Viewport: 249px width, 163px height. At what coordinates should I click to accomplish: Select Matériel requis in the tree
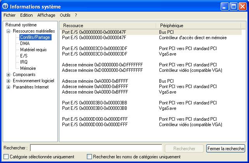pos(33,50)
